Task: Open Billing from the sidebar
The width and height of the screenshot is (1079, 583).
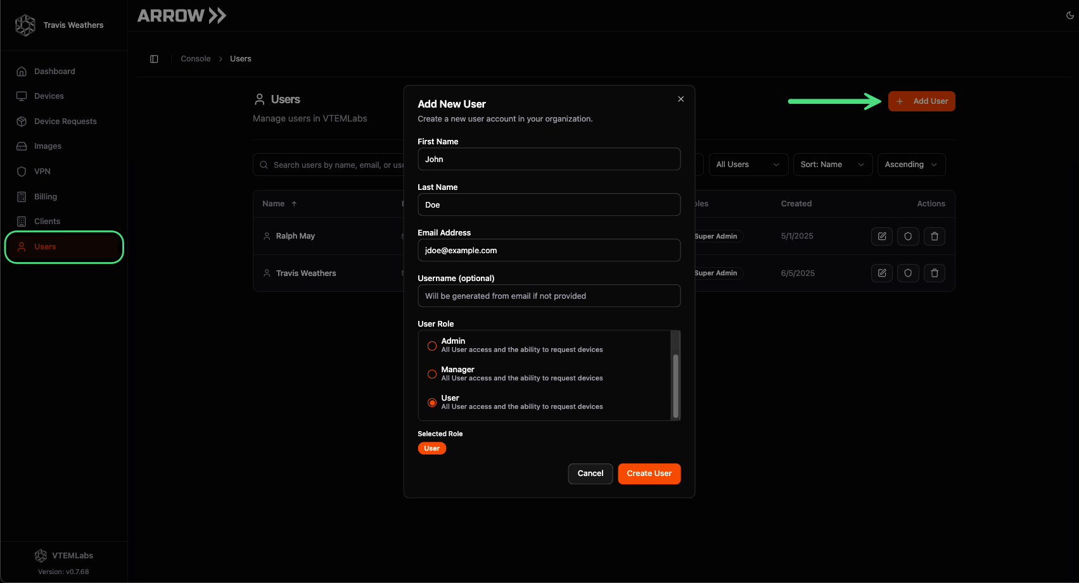Action: (x=45, y=196)
